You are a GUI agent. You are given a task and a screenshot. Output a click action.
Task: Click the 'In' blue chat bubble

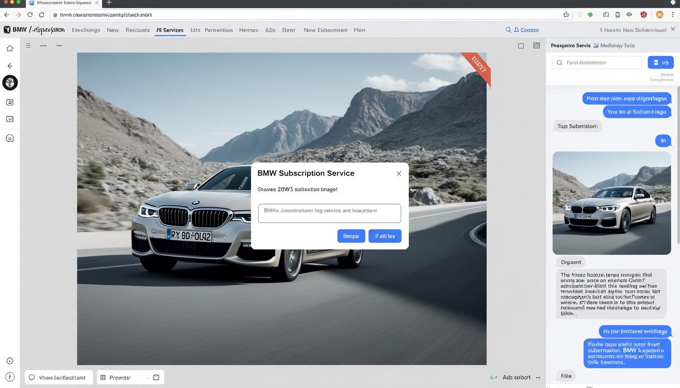click(663, 141)
